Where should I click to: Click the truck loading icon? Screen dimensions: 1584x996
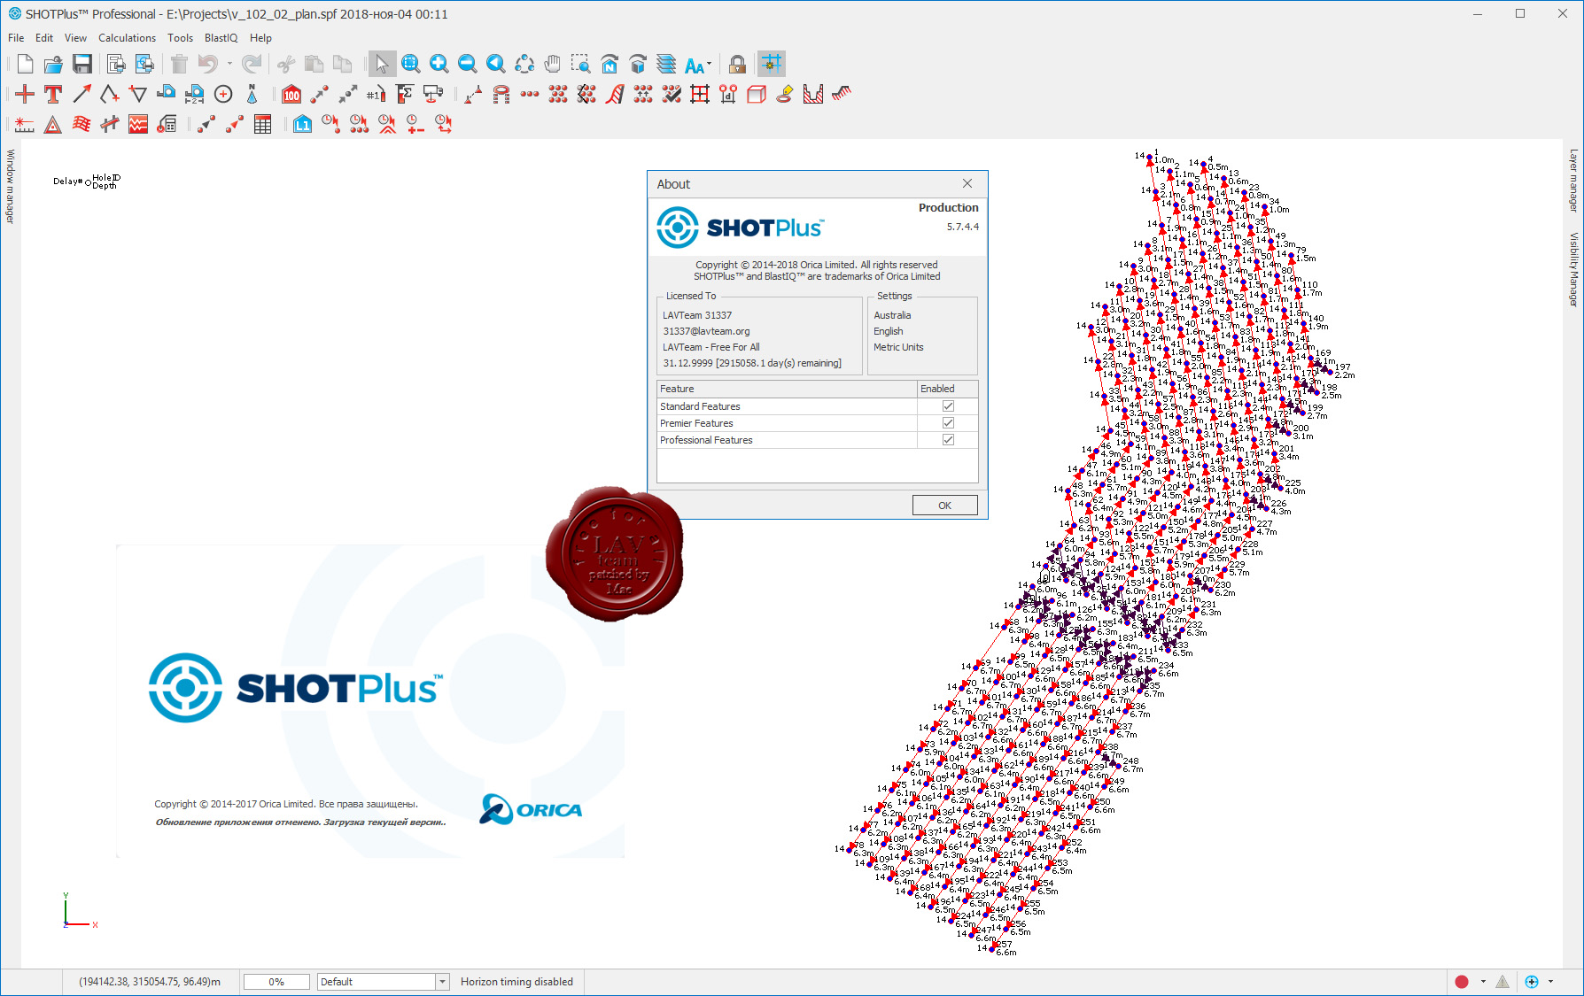coord(433,94)
